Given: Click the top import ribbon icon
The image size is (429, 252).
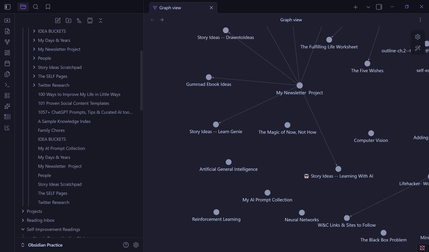Looking at the screenshot, I should click(x=7, y=21).
